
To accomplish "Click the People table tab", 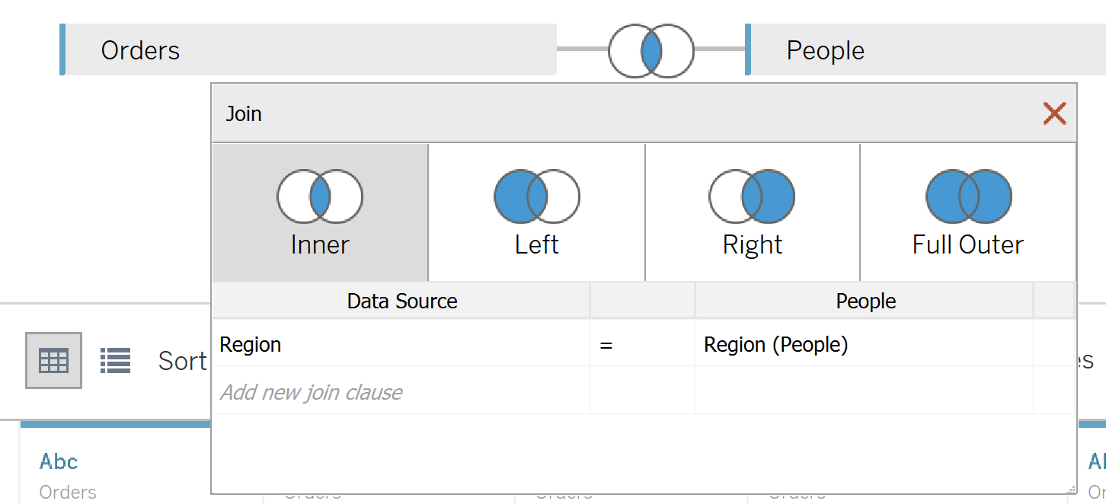I will coord(825,50).
